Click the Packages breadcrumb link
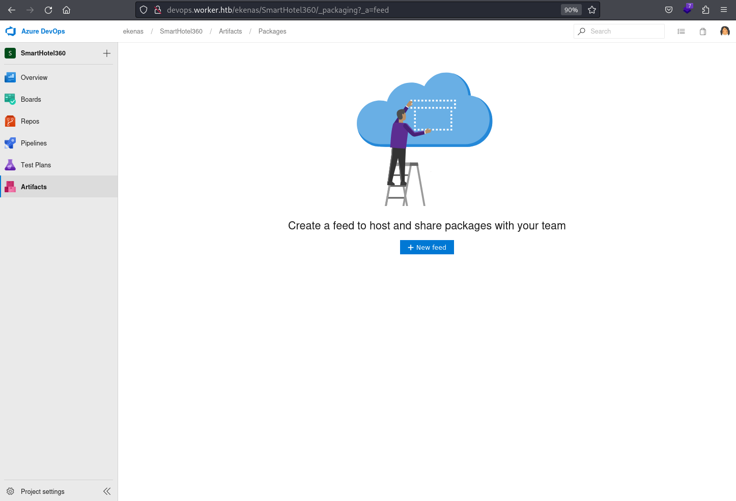This screenshot has height=501, width=736. pos(272,32)
